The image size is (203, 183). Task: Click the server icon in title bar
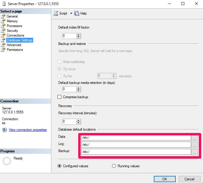(4, 4)
